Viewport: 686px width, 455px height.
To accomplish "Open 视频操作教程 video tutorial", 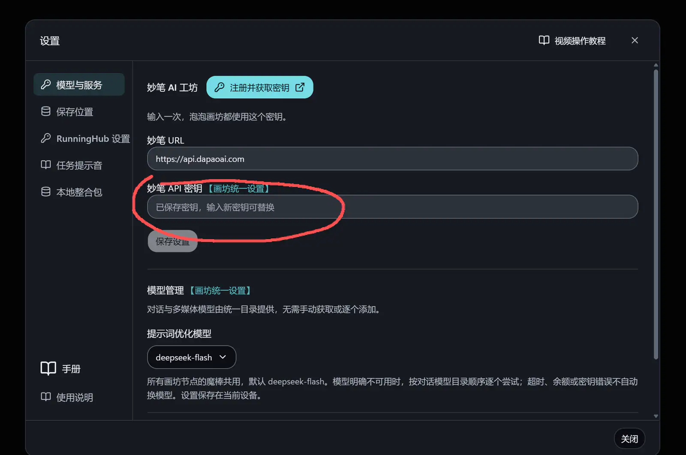I will (572, 40).
